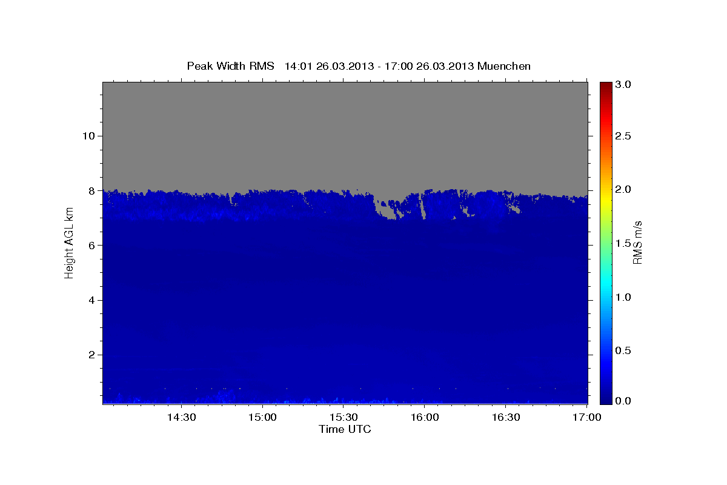Screen dimensions: 727x485
Task: Click the 'Muenchen' station name in title
Action: (504, 66)
